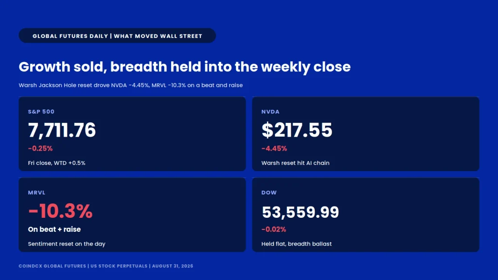The width and height of the screenshot is (498, 280).
Task: Select the headline 'Growth sold, breadth held'
Action: tap(184, 67)
